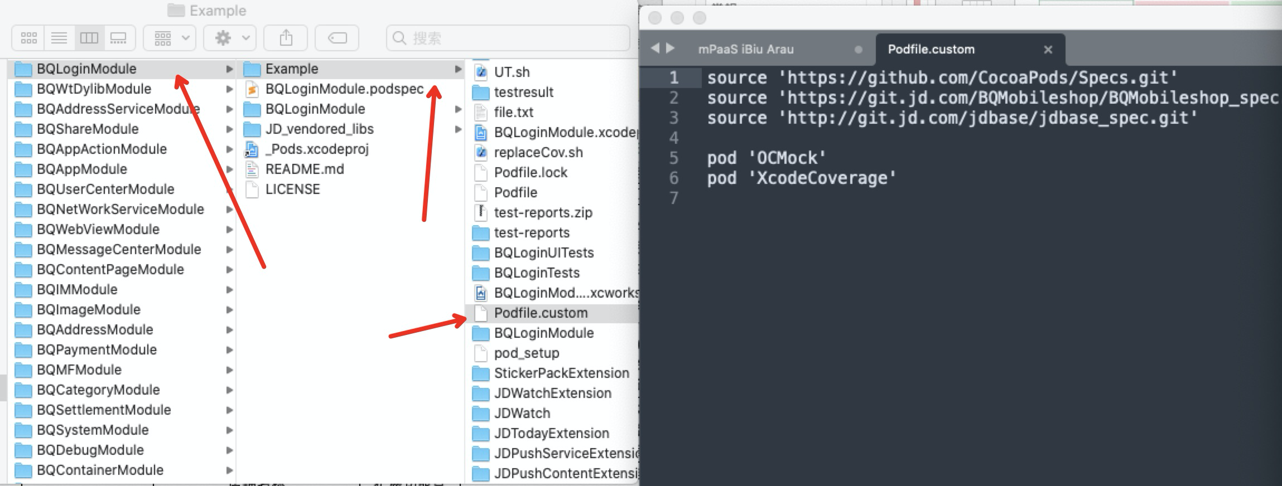Click replaceCov.sh script icon
This screenshot has height=486, width=1282.
[481, 153]
